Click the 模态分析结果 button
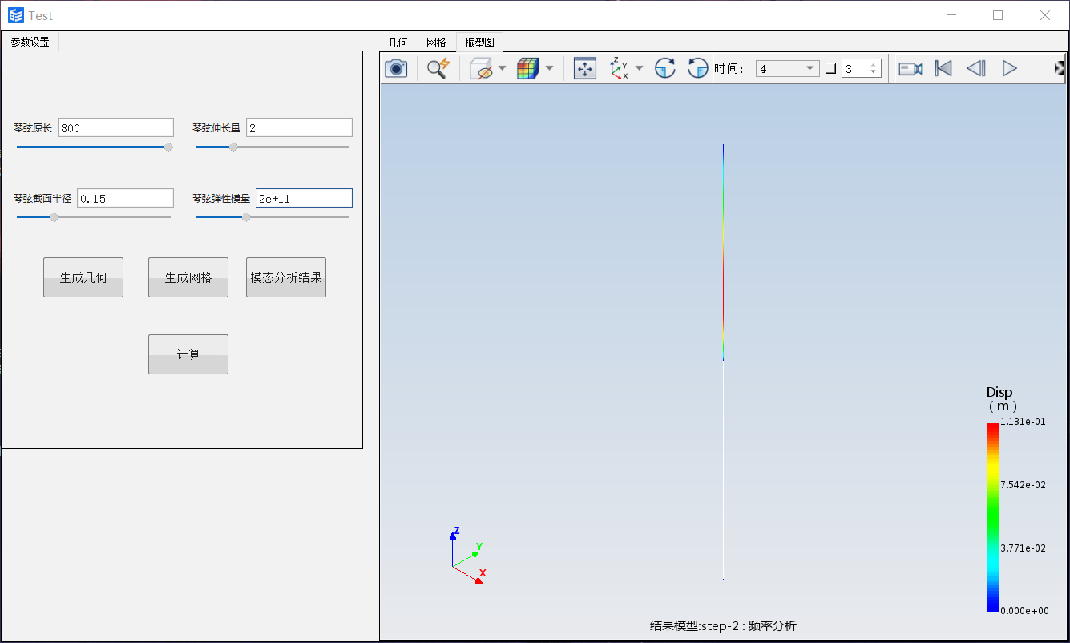 (286, 277)
